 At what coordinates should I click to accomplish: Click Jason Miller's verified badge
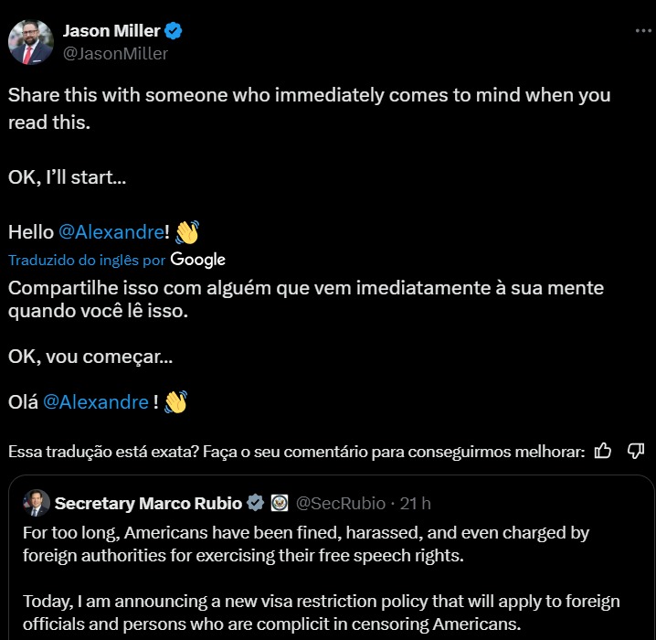coord(174,30)
